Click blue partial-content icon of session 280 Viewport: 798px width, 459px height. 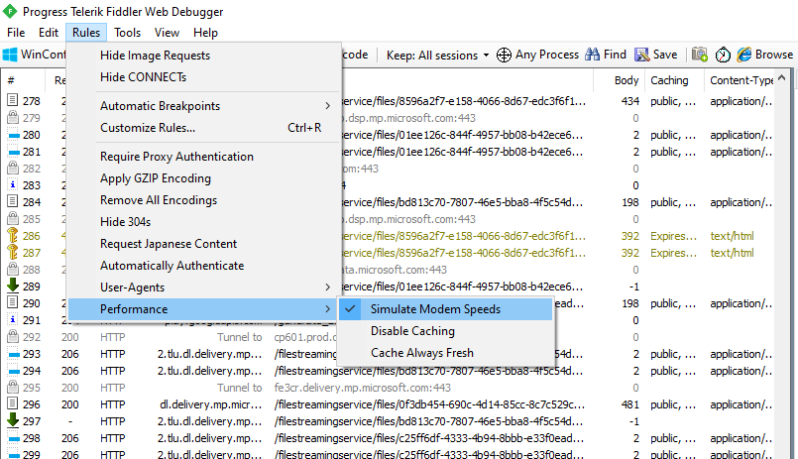tap(13, 135)
